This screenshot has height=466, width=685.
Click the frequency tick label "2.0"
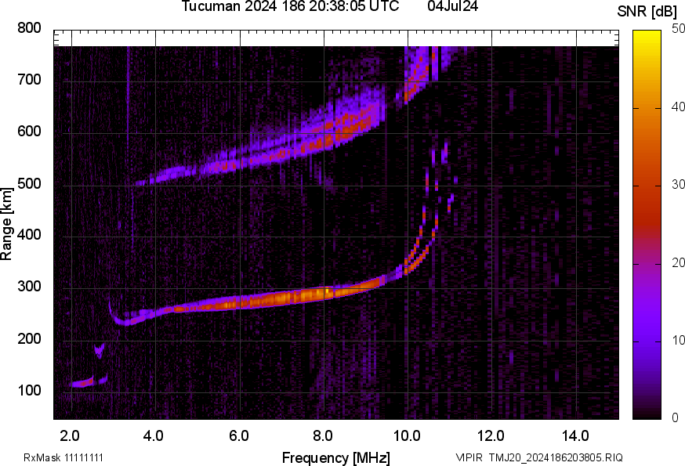70,435
